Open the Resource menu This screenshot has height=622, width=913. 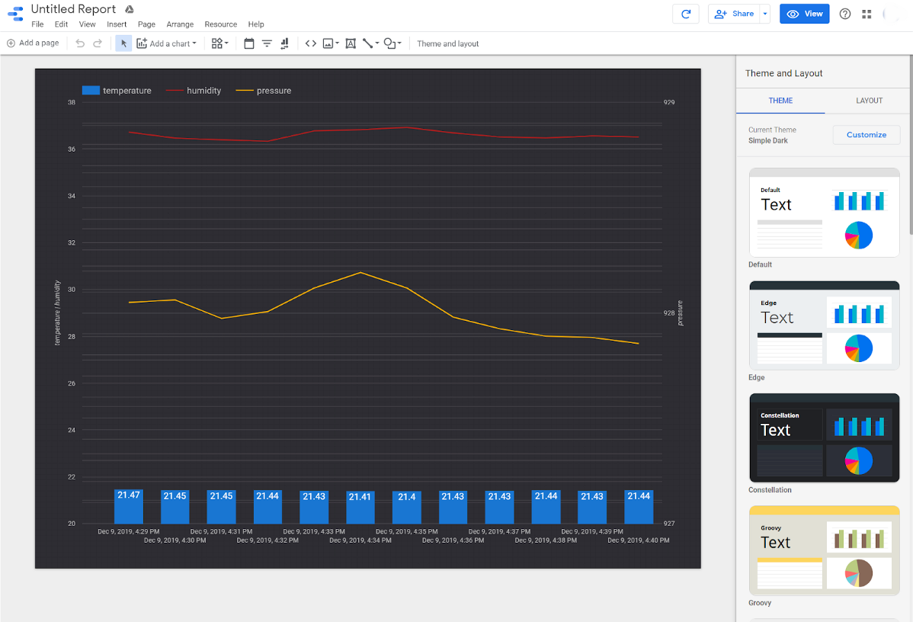pyautogui.click(x=220, y=24)
